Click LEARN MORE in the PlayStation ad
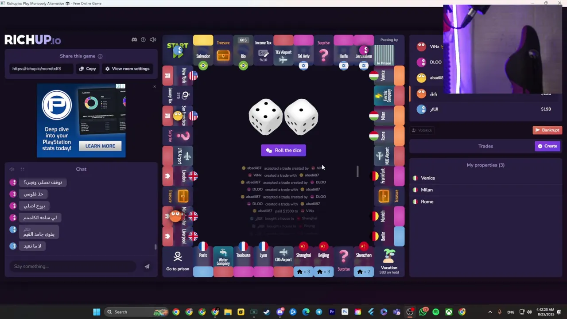Screen dimensions: 567x319 (100, 146)
